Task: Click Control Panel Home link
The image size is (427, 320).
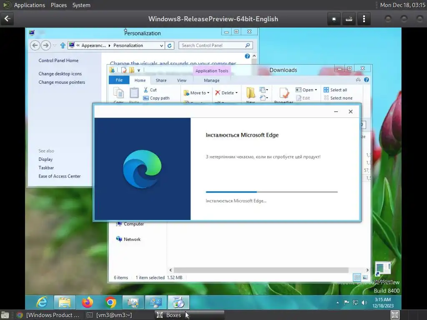Action: 58,60
